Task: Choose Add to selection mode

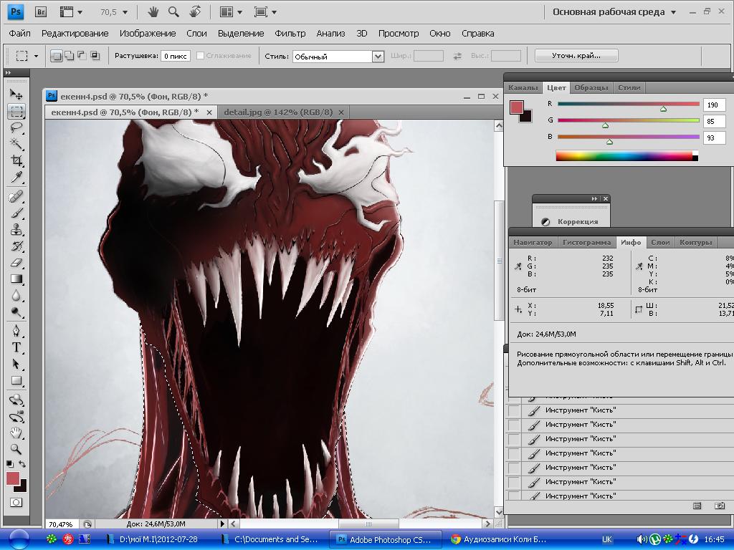Action: pos(69,56)
